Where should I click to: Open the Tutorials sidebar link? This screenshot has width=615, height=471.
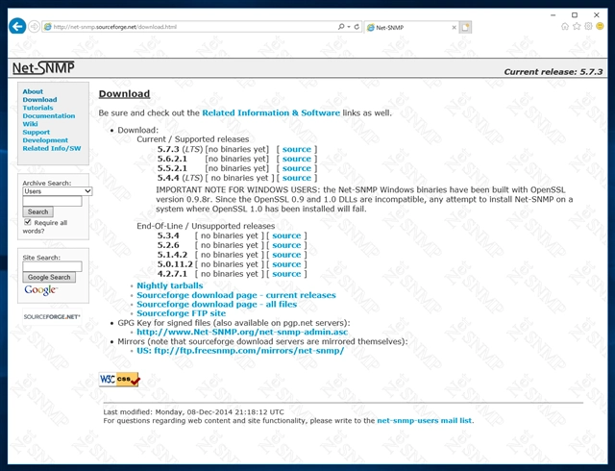37,108
